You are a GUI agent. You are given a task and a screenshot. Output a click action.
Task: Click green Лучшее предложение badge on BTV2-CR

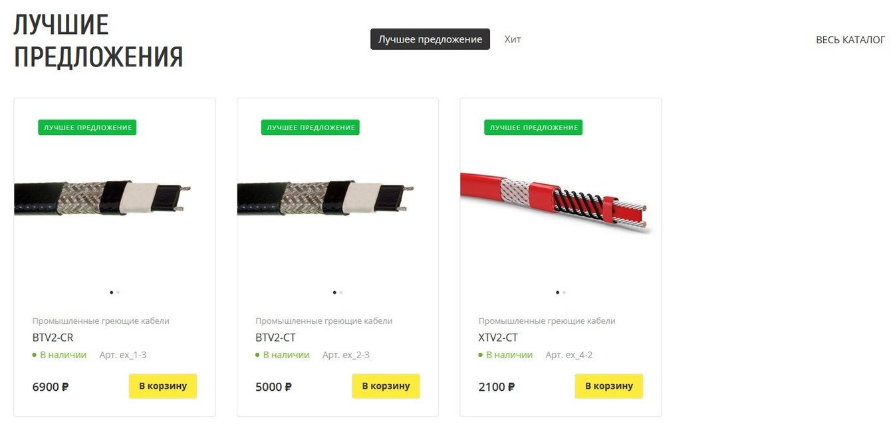point(87,127)
